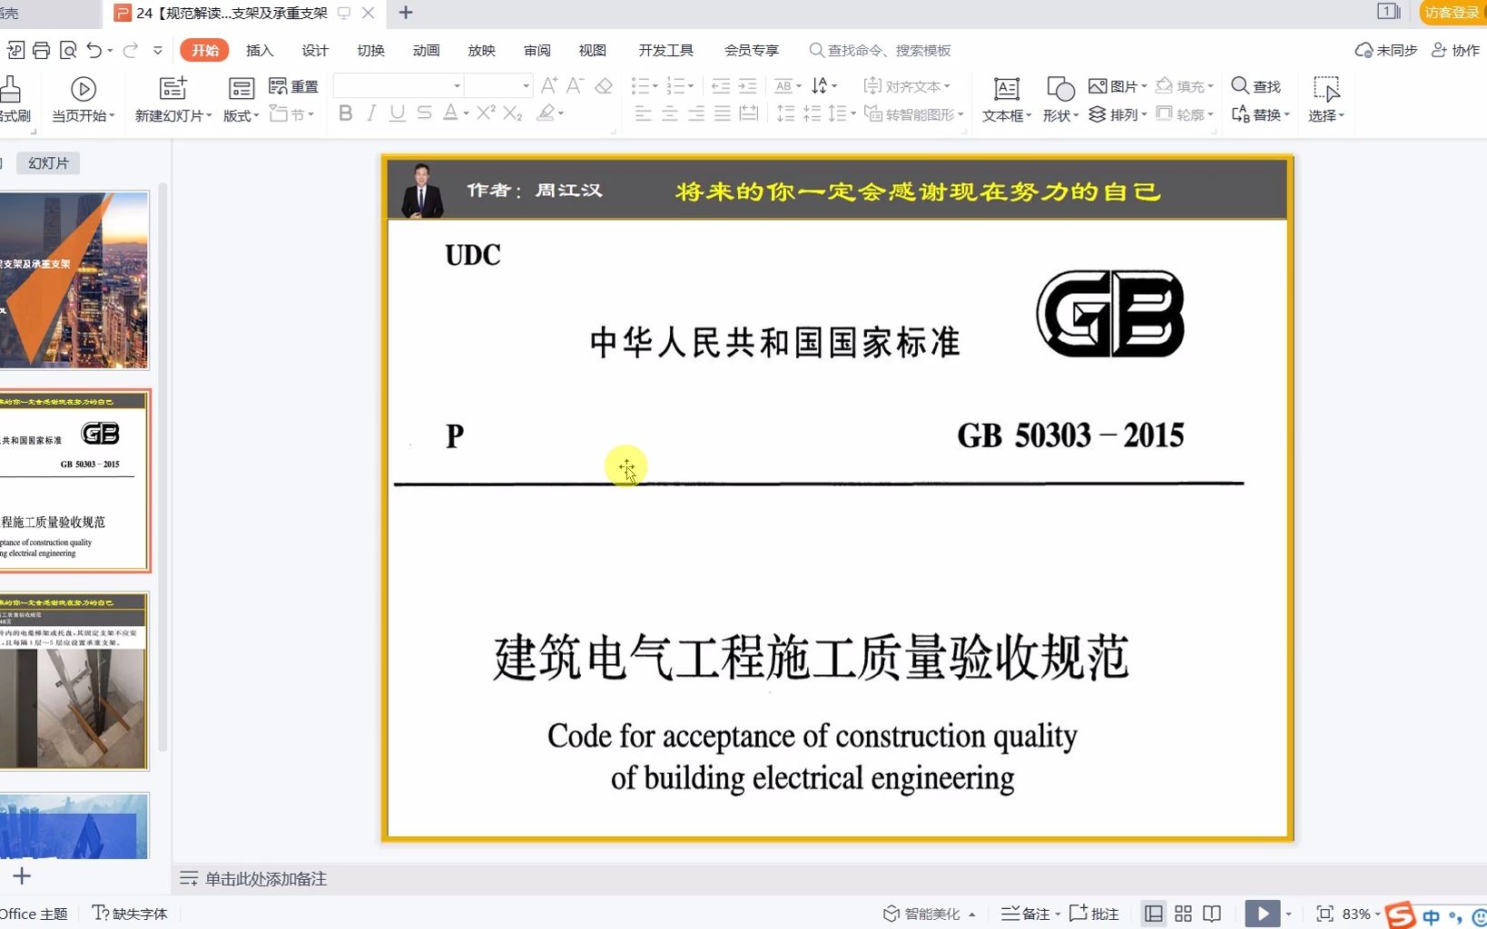Screen dimensions: 1487x929
Task: Select the third slide thumbnail with cable tray photo
Action: pyautogui.click(x=74, y=681)
